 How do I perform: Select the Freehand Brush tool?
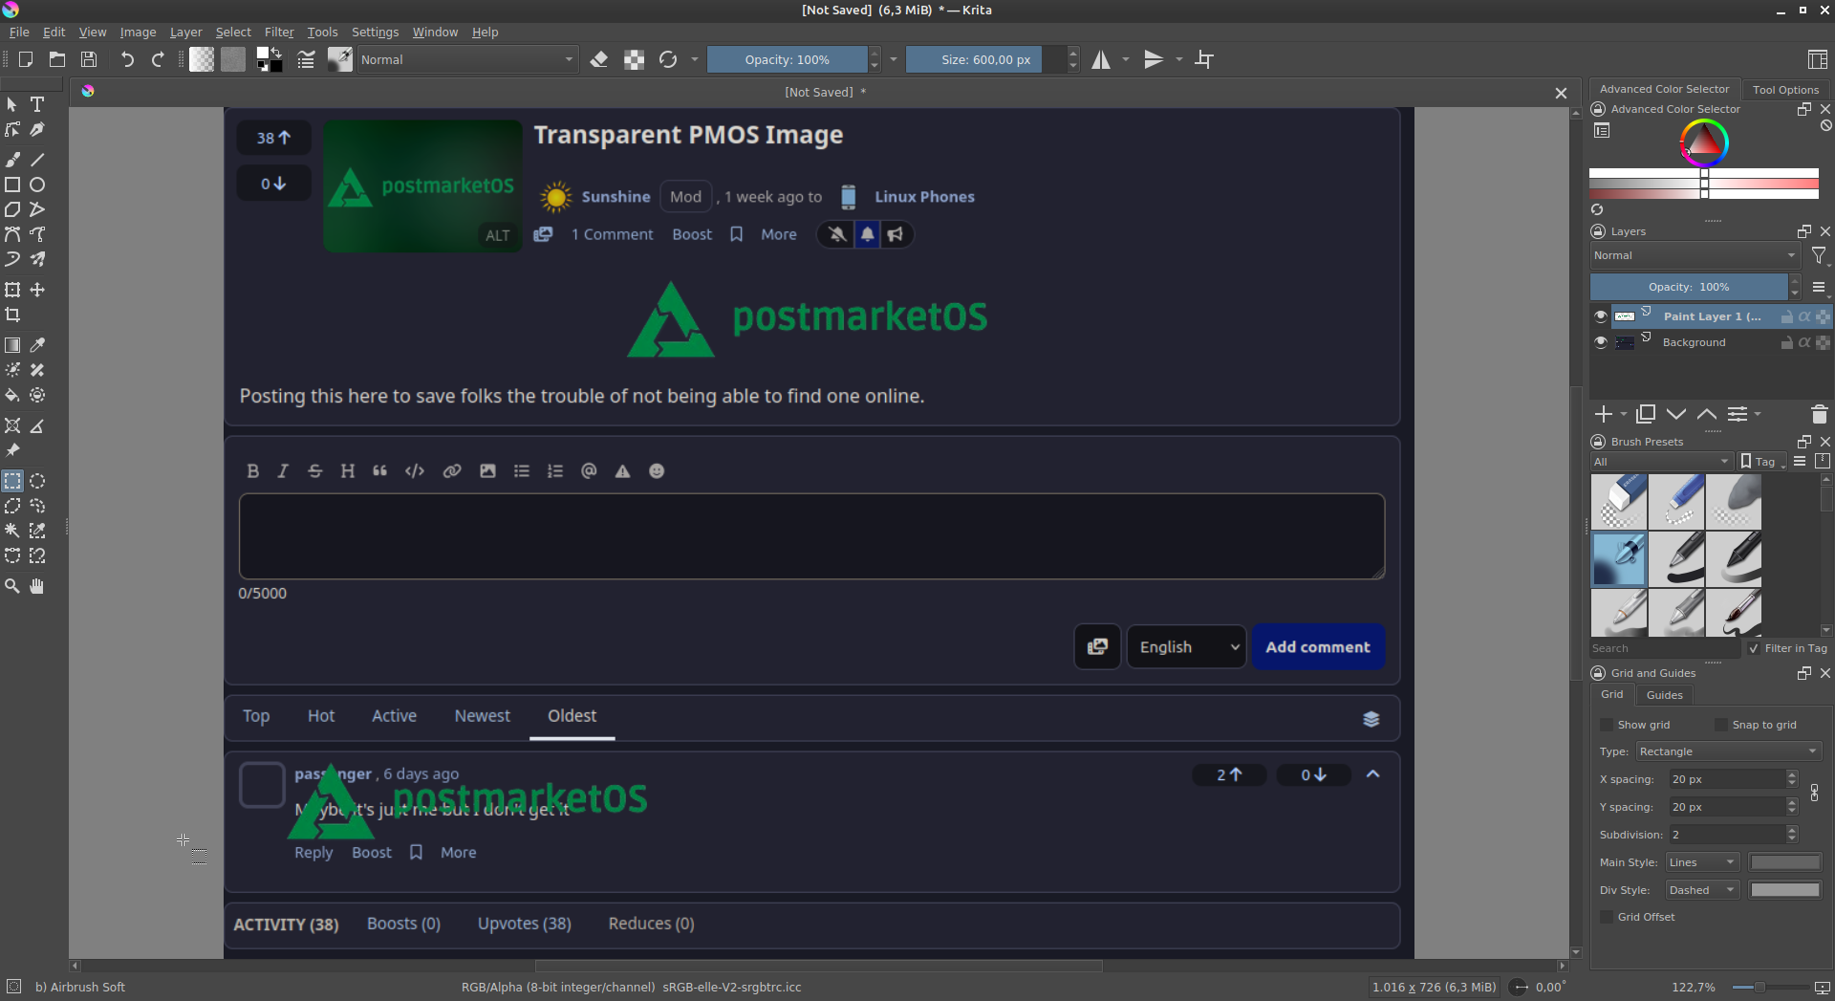pyautogui.click(x=12, y=160)
